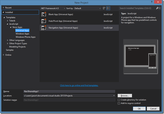Screen dimensions: 164x114
Task: Select Windows Apps tree item
Action: click(x=22, y=34)
